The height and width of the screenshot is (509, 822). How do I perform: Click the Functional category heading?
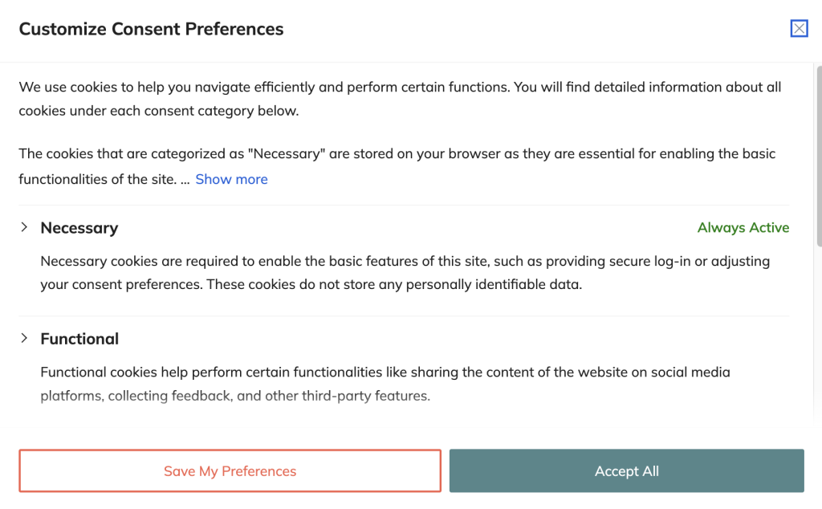coord(79,339)
